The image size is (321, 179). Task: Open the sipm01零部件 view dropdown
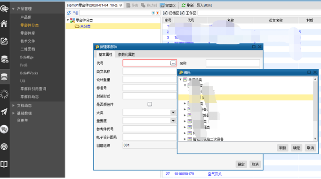[x=121, y=5]
